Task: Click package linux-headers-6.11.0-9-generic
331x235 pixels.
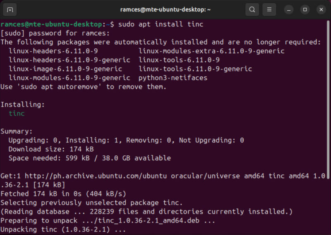Action: (x=70, y=60)
